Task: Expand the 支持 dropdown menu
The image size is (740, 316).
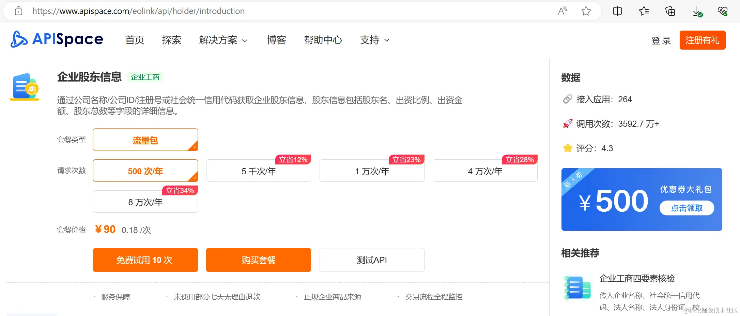Action: tap(375, 40)
